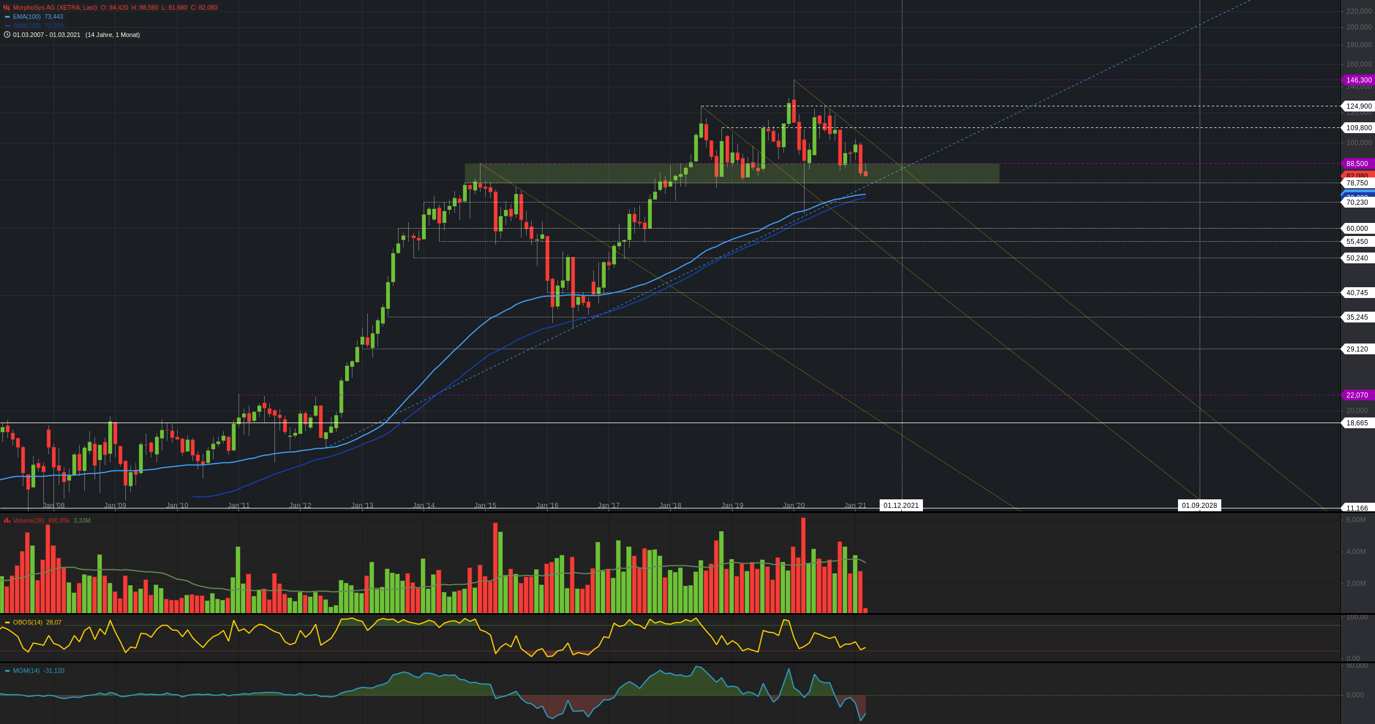Open the MorphoSys AG (XETRA, Last) title label
This screenshot has width=1375, height=724.
(x=55, y=7)
